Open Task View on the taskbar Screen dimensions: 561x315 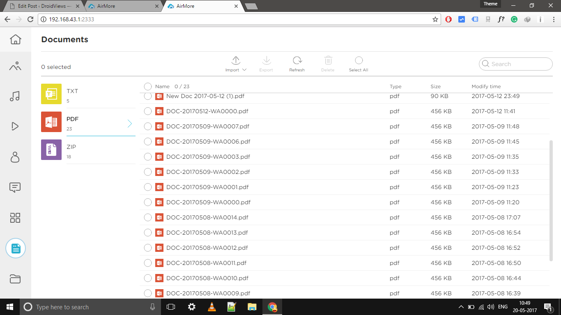171,307
